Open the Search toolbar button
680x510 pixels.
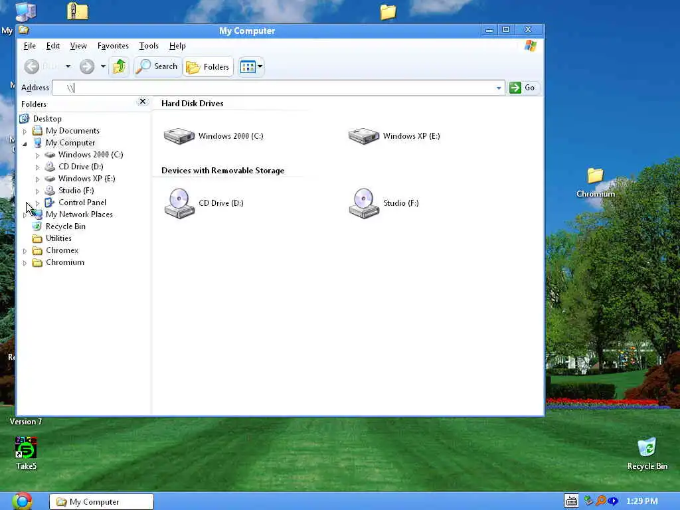tap(157, 66)
